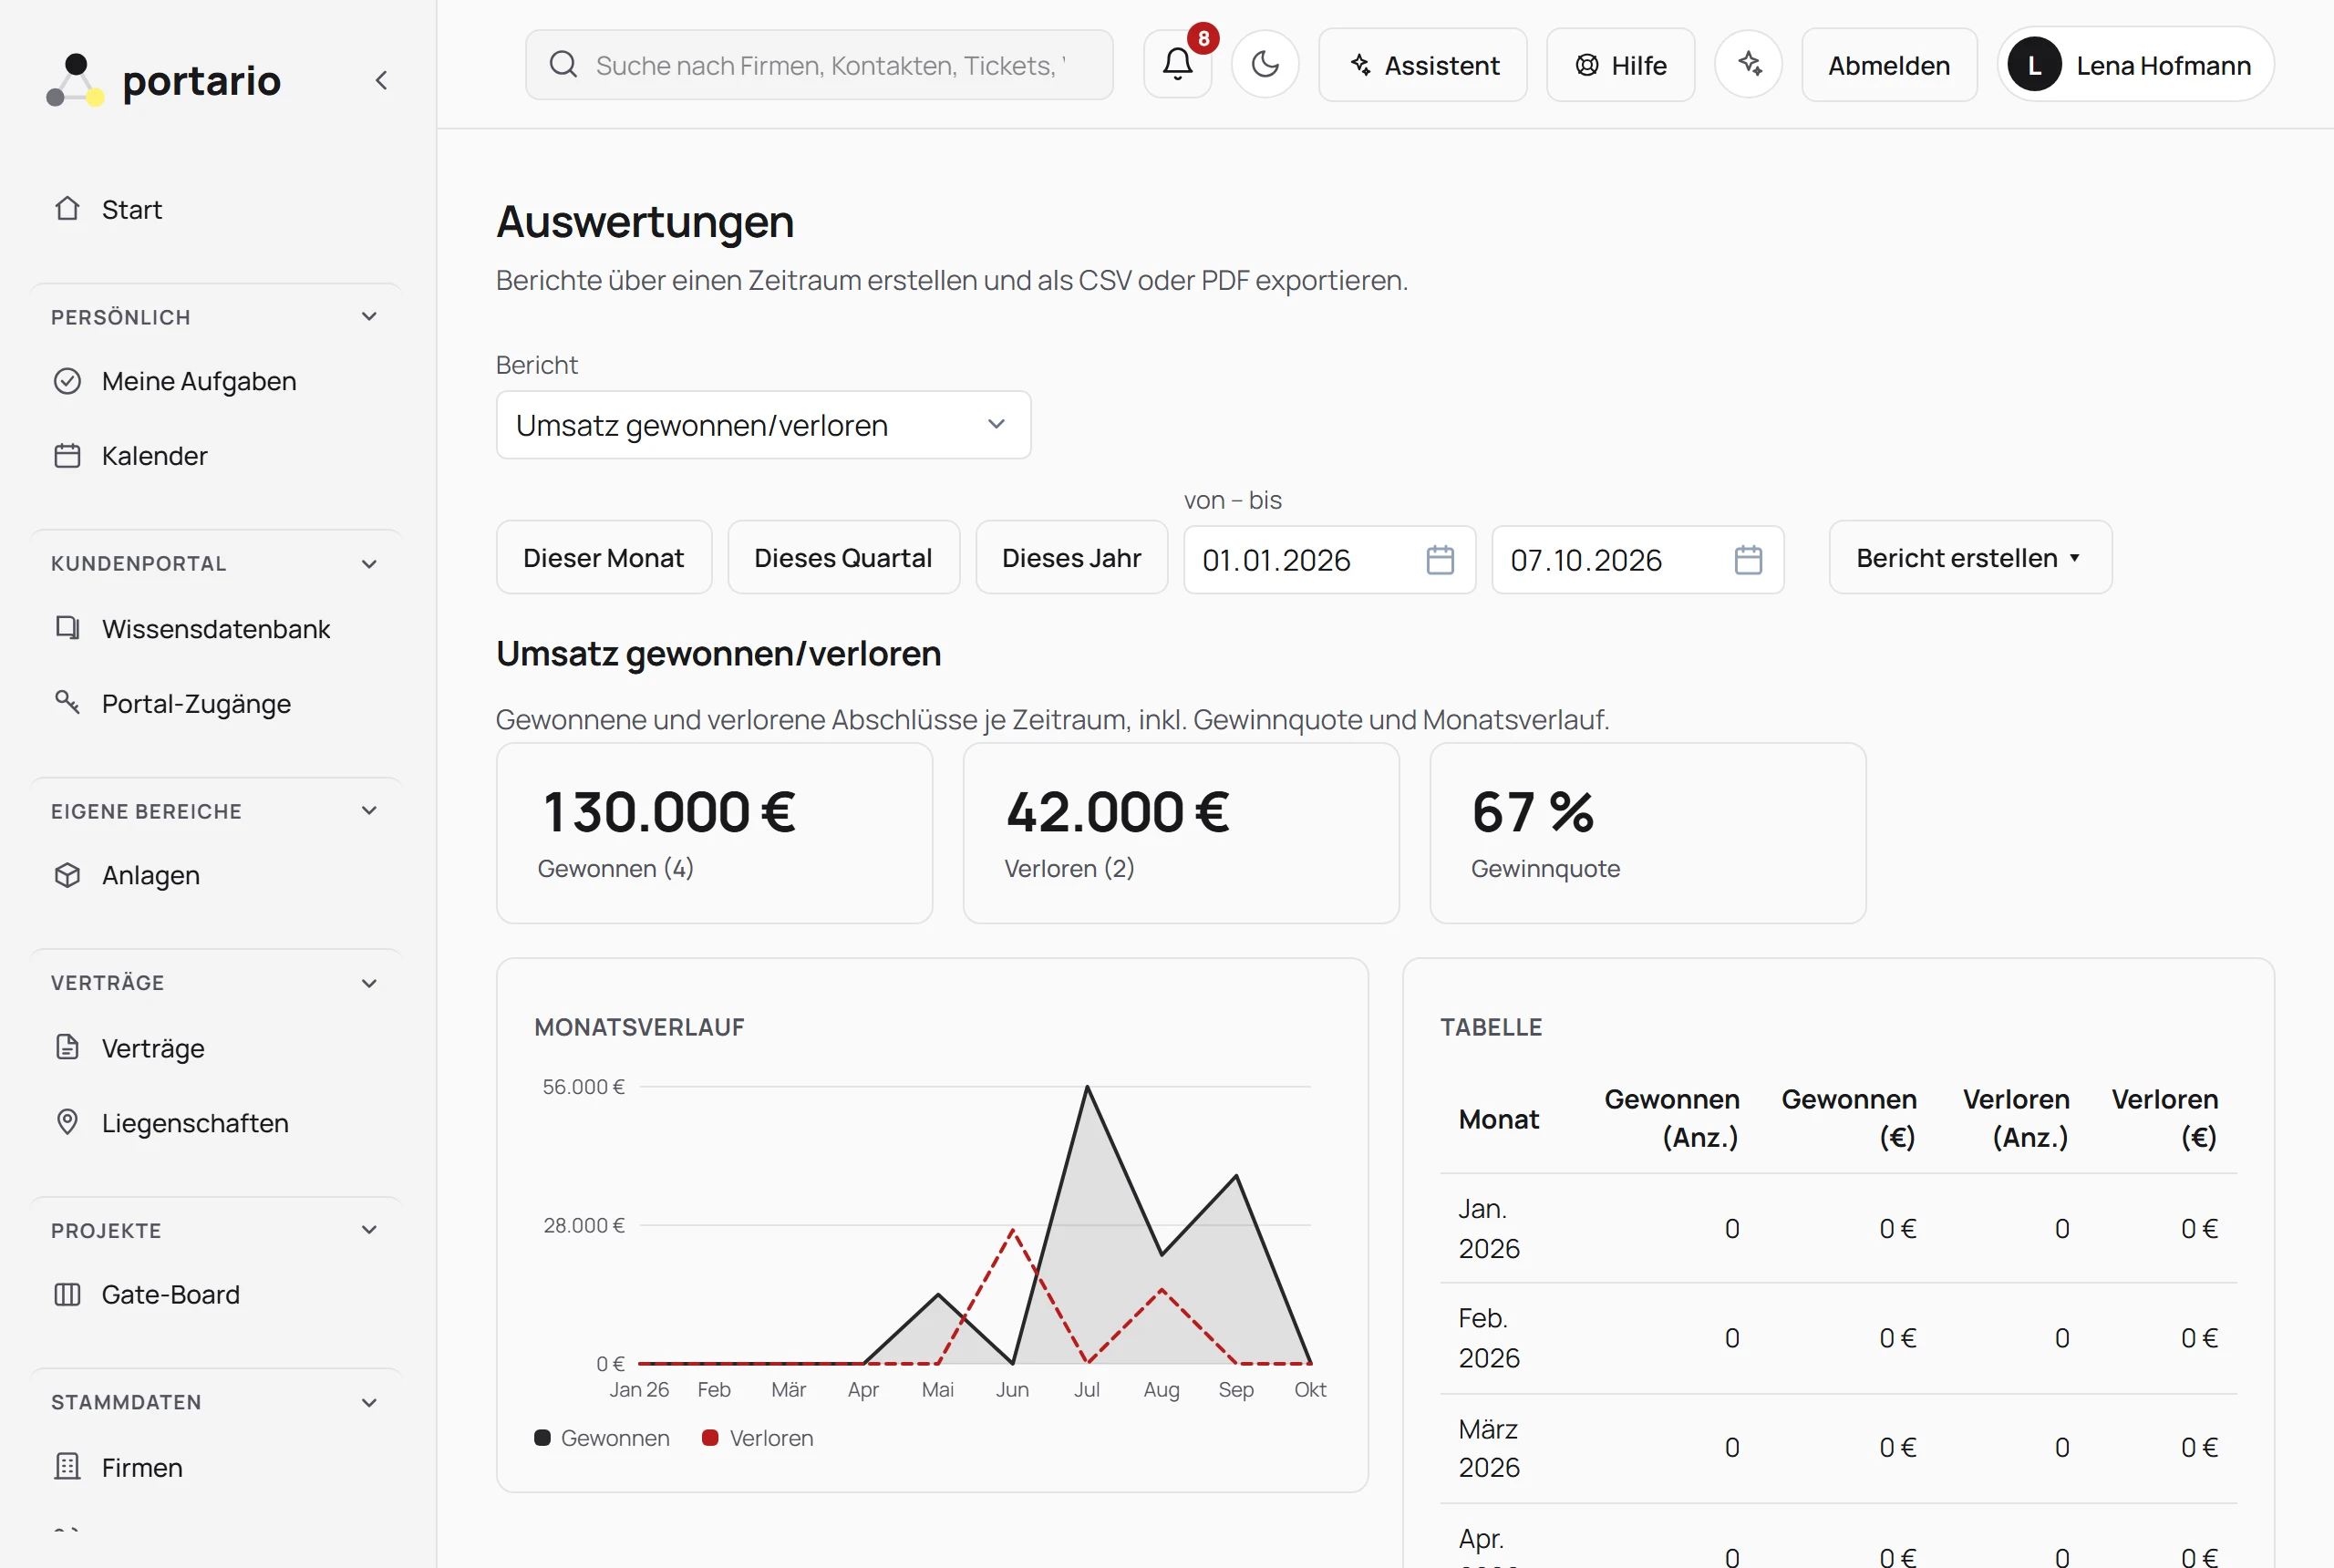Collapse the KUNDENPORTAL section
The width and height of the screenshot is (2334, 1568).
369,564
